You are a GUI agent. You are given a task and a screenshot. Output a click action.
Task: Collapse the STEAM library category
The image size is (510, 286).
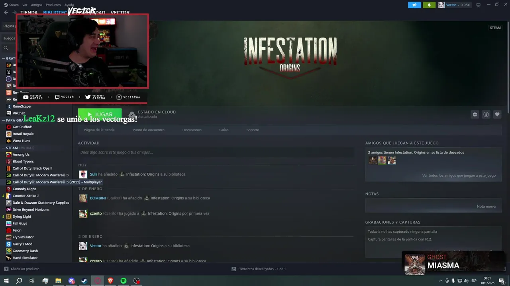pyautogui.click(x=4, y=148)
